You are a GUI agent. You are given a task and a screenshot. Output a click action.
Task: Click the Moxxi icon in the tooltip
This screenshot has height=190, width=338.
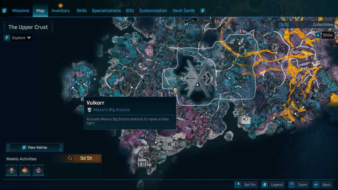pyautogui.click(x=89, y=110)
